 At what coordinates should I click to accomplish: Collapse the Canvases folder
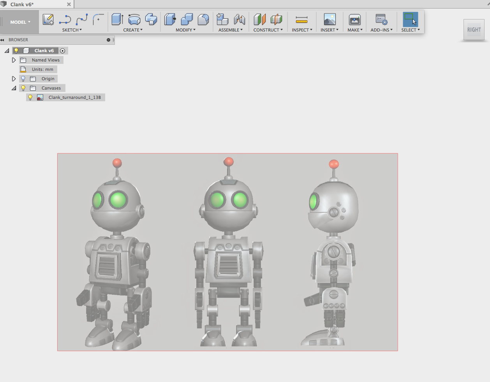coord(14,88)
